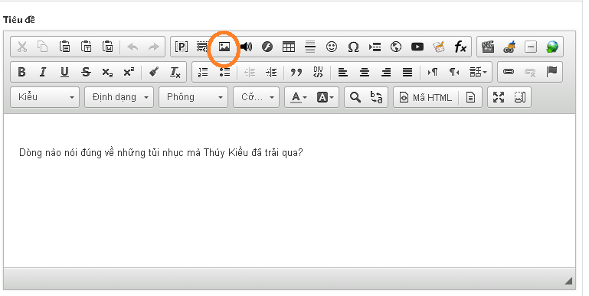The width and height of the screenshot is (589, 296).
Task: Toggle underline formatting
Action: (x=64, y=72)
